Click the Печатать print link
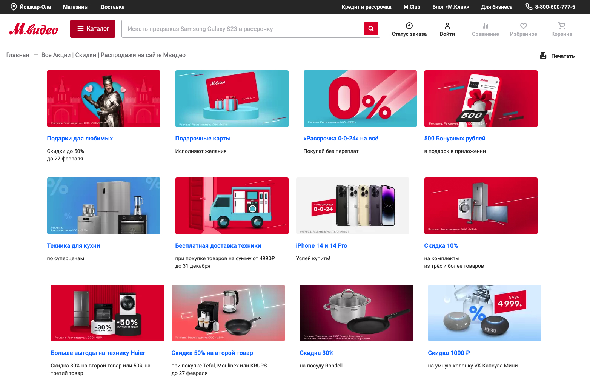This screenshot has height=378, width=590. click(x=563, y=56)
